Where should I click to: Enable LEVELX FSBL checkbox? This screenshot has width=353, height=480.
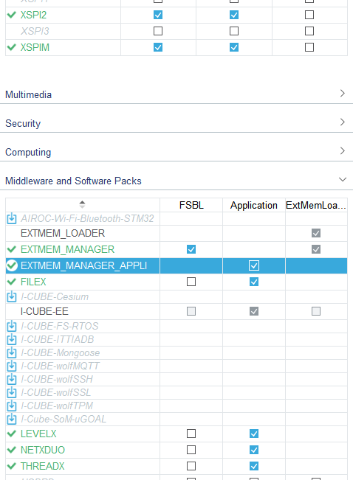(x=191, y=434)
